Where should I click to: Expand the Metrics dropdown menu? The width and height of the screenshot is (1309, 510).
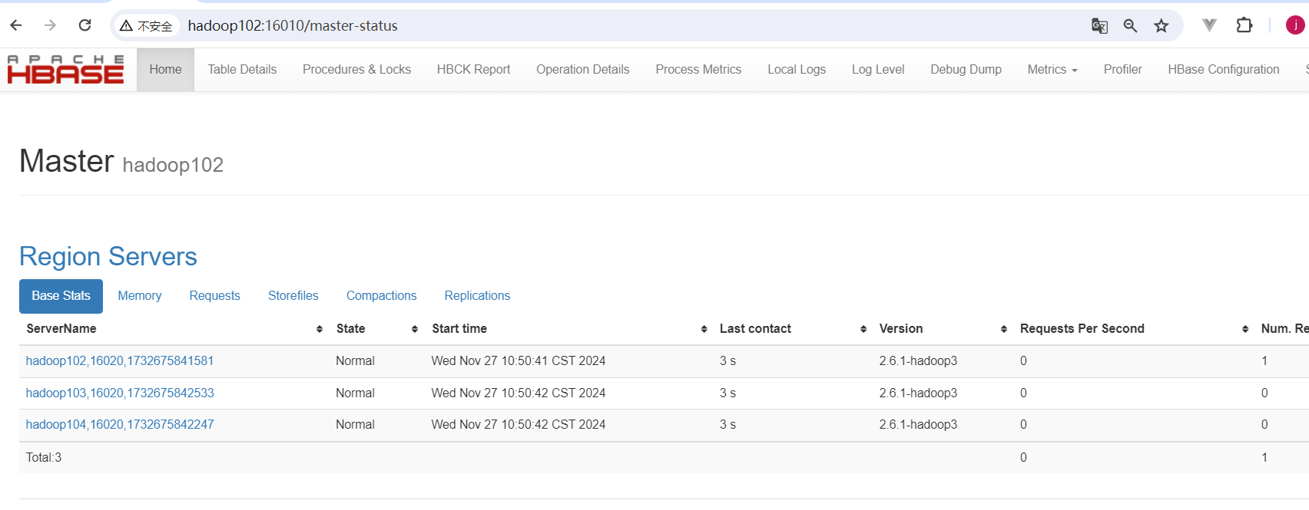point(1052,69)
